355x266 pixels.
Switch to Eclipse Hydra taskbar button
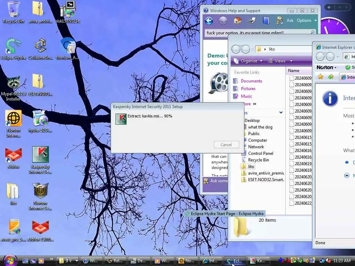point(234,261)
